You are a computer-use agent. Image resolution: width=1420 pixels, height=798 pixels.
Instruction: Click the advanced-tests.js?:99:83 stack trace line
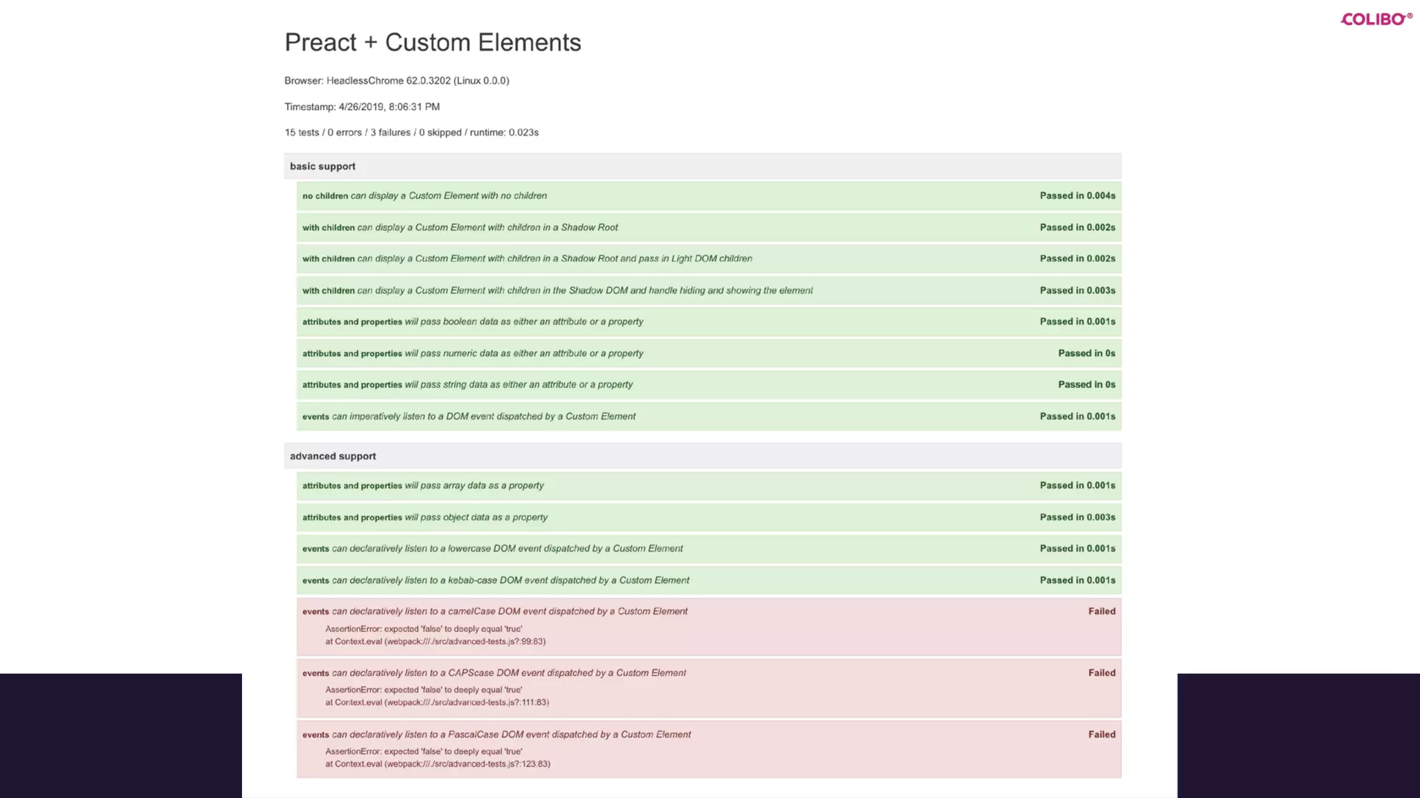tap(435, 641)
